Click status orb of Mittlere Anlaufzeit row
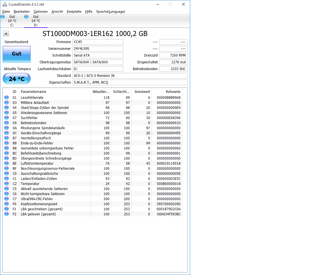This screenshot has height=275, width=325. tap(7, 102)
